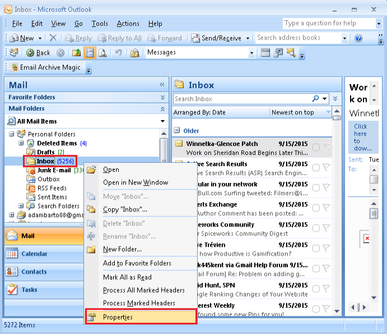Click the Tasks navigation button
The height and width of the screenshot is (334, 387).
coord(44,290)
